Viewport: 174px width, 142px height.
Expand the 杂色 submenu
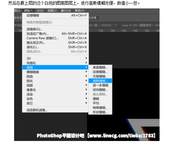pyautogui.click(x=55, y=99)
